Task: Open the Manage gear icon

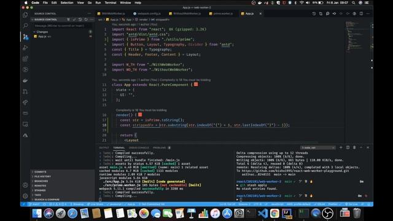Action: [25, 196]
